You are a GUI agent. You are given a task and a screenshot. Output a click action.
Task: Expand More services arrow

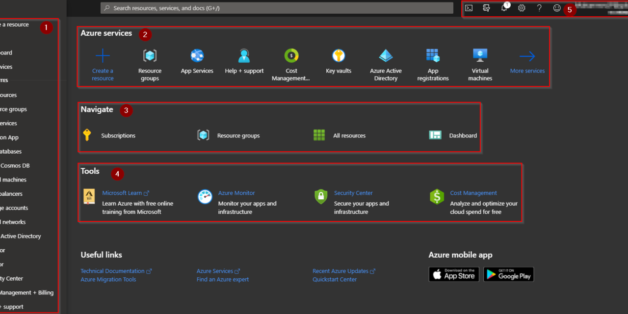pos(527,56)
